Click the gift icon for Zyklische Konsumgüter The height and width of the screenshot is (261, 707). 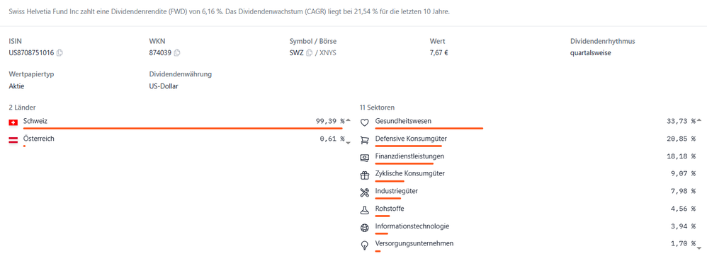[x=365, y=175]
